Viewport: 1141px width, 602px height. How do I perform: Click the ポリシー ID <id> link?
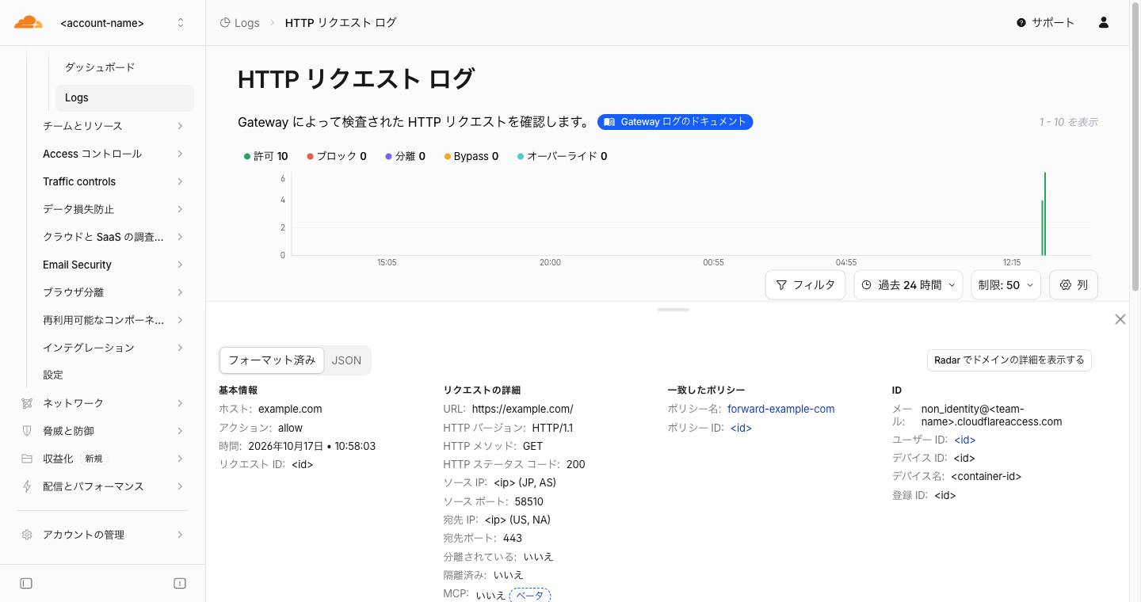tap(741, 428)
